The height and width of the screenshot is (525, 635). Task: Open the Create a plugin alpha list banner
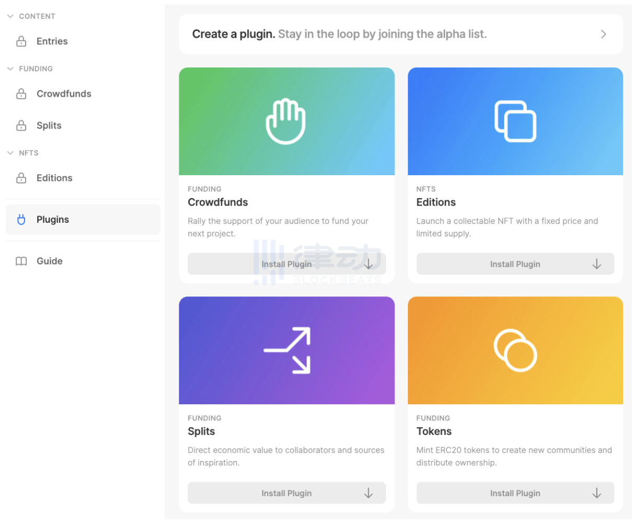coord(401,35)
